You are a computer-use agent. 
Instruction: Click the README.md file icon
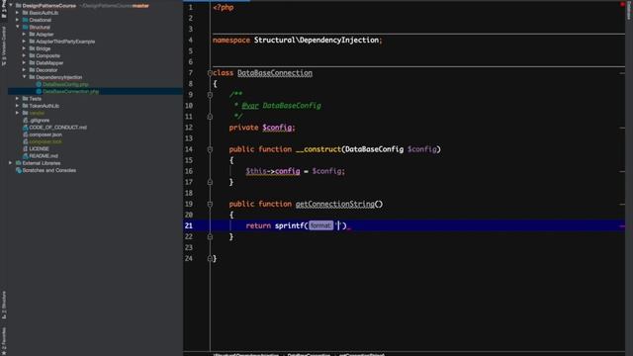(x=26, y=156)
